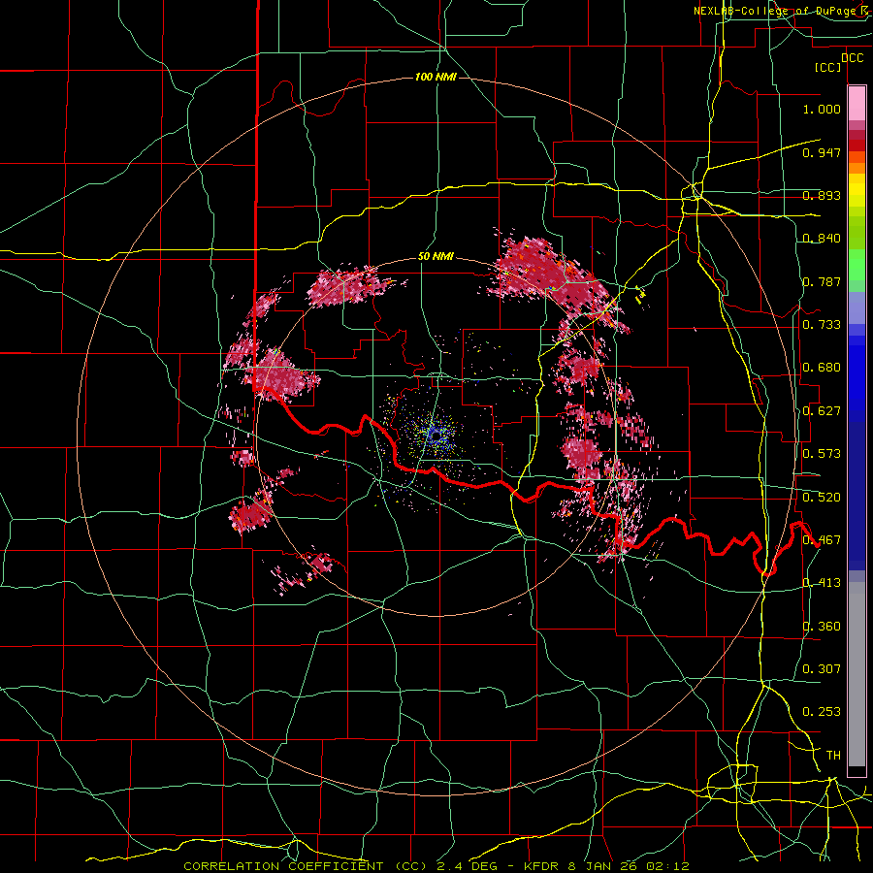Click the 0.893 legend value
The width and height of the screenshot is (873, 873).
pyautogui.click(x=822, y=195)
